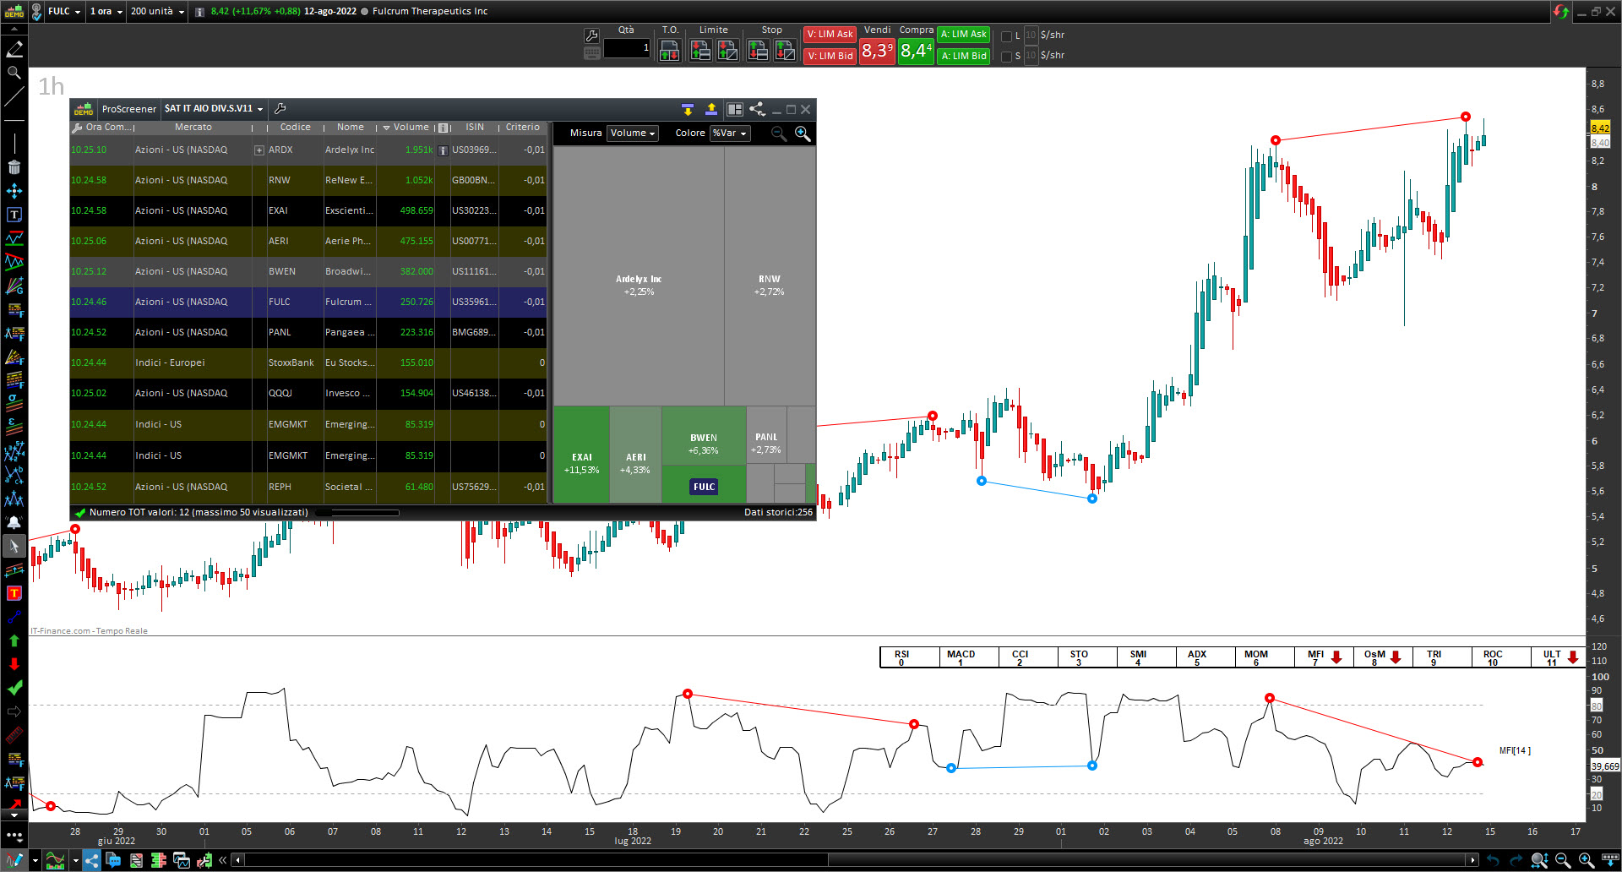
Task: Sort by the ISIN column header
Action: click(x=475, y=128)
